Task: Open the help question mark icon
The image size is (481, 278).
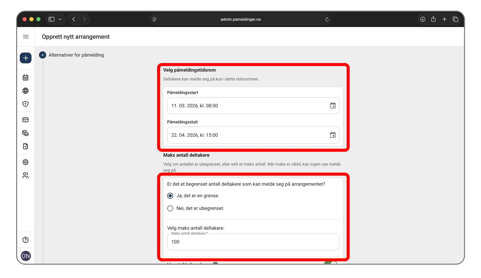Action: (x=25, y=240)
